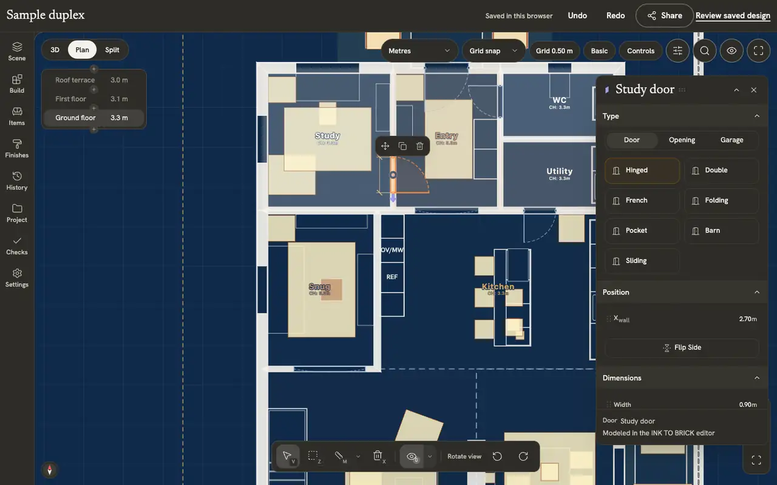
Task: Switch to Split view tab
Action: [112, 50]
